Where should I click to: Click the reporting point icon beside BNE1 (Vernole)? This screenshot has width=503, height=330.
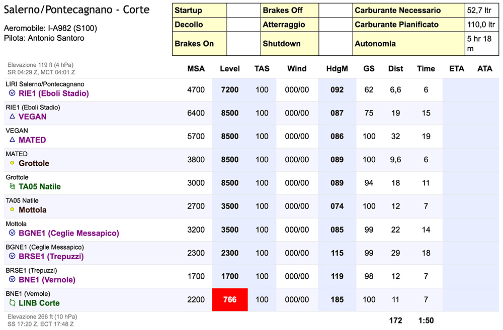point(12,280)
